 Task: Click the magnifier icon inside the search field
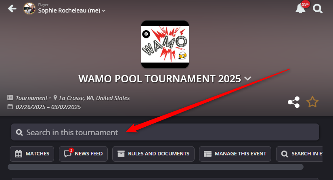coord(19,132)
